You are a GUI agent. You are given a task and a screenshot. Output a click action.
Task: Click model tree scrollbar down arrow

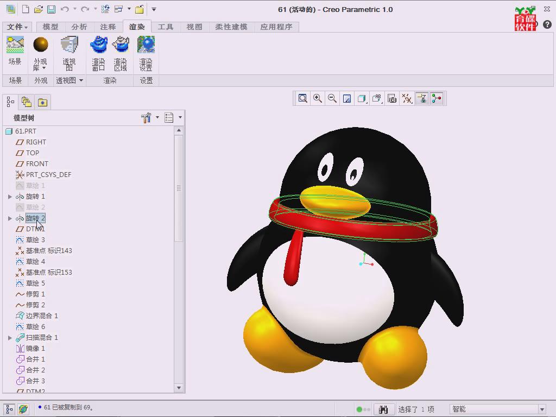(179, 388)
